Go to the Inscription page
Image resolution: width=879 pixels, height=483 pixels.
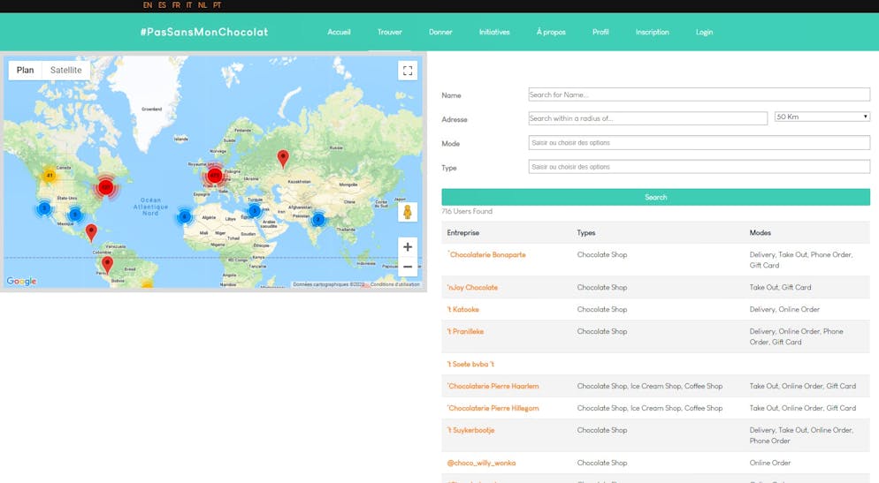pyautogui.click(x=652, y=32)
